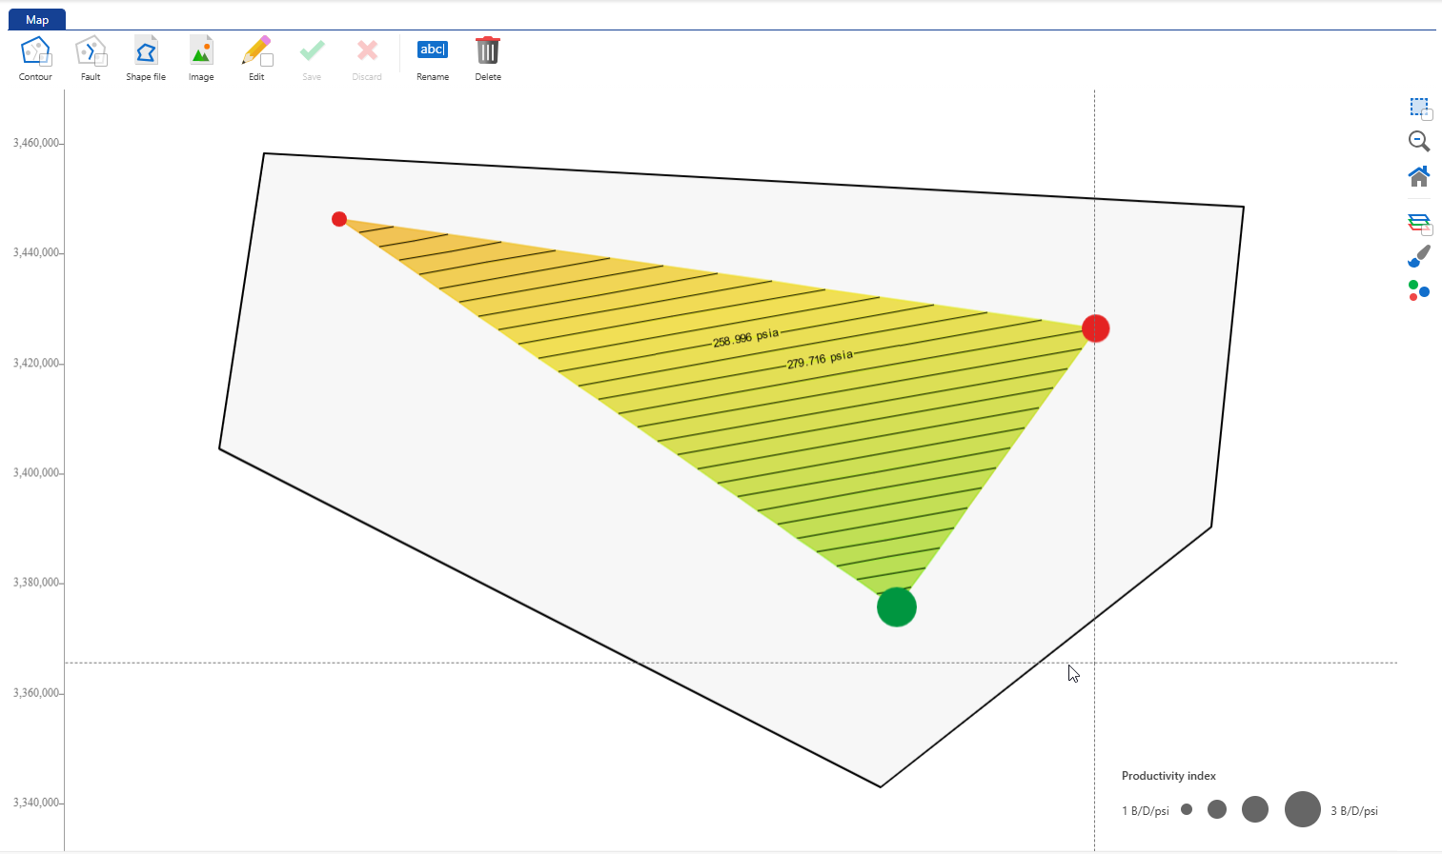1442x854 pixels.
Task: Click the Productivity index legend title
Action: [1168, 776]
